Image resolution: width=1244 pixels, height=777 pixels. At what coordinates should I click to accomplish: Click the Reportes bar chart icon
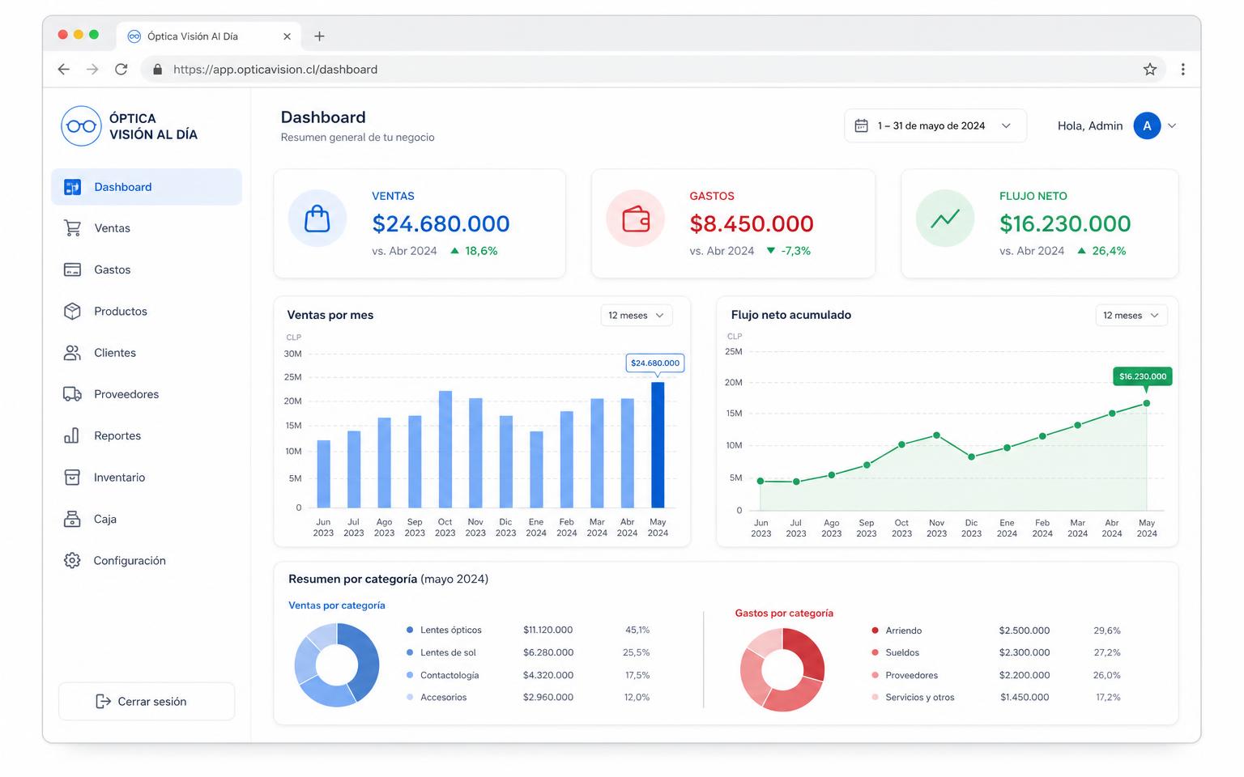(x=72, y=435)
